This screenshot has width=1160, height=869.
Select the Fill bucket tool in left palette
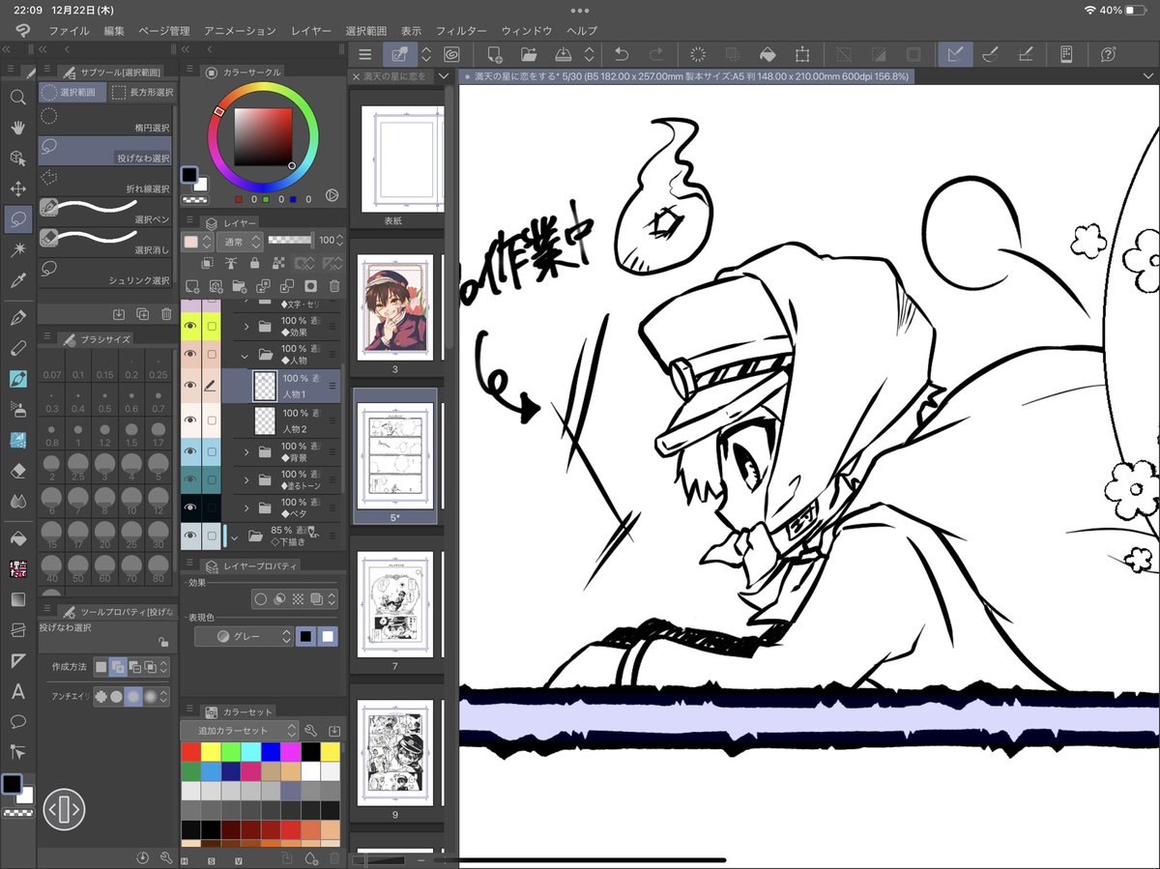pos(17,537)
